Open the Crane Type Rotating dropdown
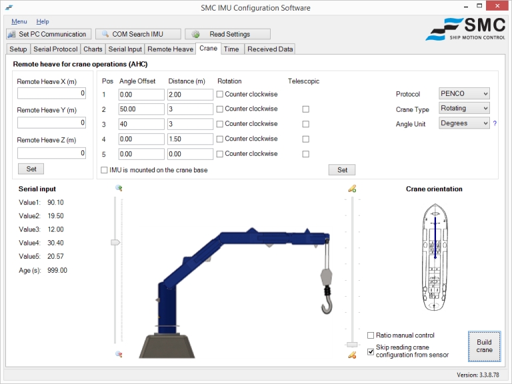Image resolution: width=512 pixels, height=384 pixels. tap(464, 108)
